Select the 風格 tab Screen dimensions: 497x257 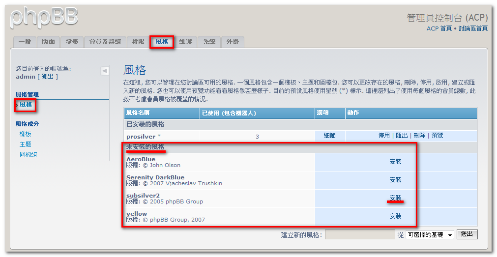[162, 42]
